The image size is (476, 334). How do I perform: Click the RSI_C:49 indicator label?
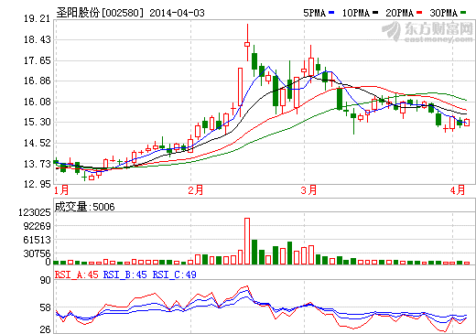174,275
